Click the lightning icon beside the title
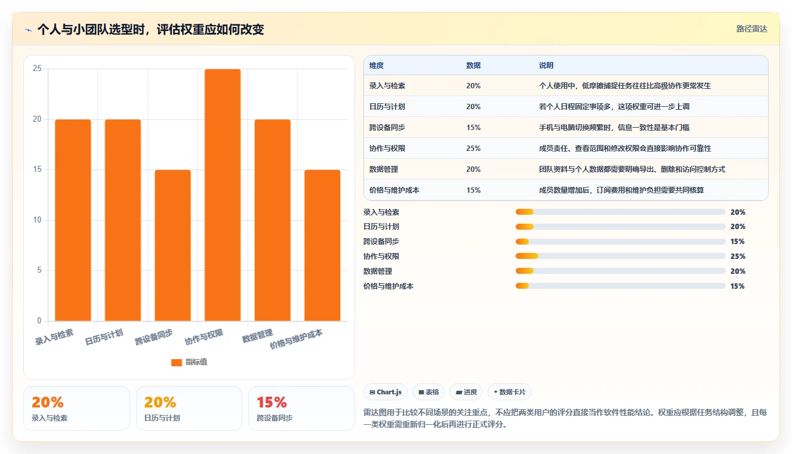The width and height of the screenshot is (792, 454). 28,29
